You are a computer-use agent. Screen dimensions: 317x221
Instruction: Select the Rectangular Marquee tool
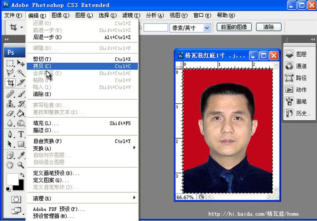tap(10, 63)
